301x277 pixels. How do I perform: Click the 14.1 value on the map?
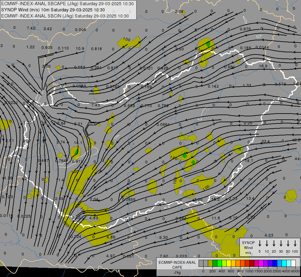[78, 143]
